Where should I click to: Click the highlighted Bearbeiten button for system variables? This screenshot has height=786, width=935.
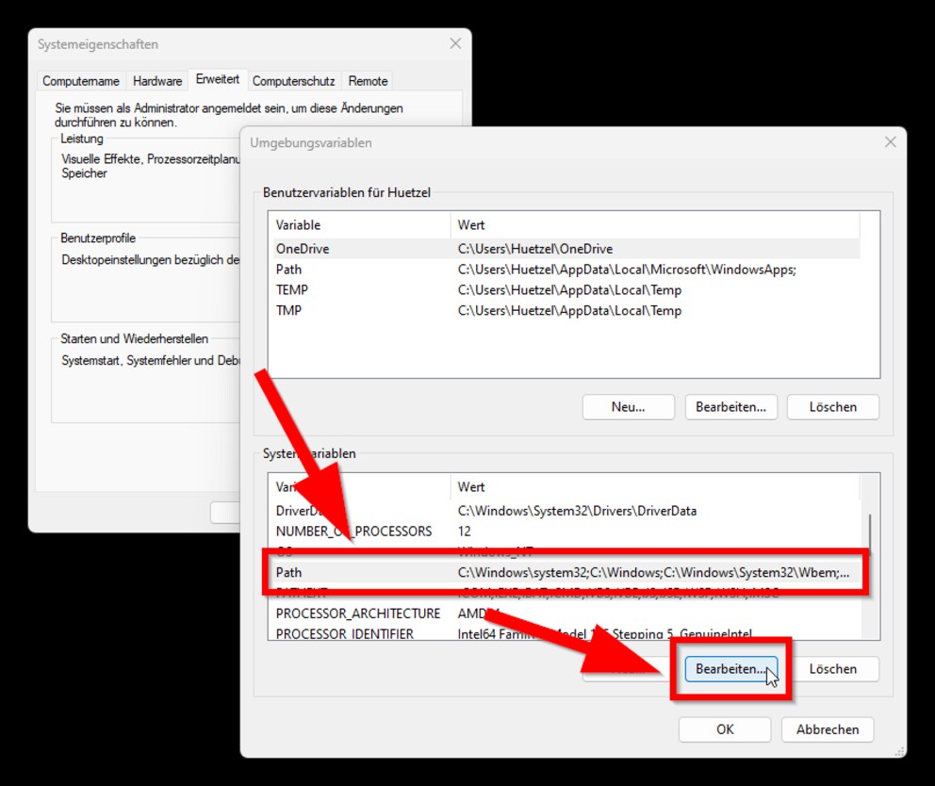[x=730, y=669]
